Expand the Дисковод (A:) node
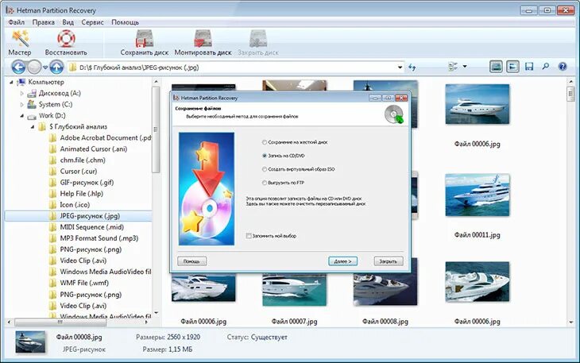Image resolution: width=580 pixels, height=363 pixels. [x=21, y=93]
